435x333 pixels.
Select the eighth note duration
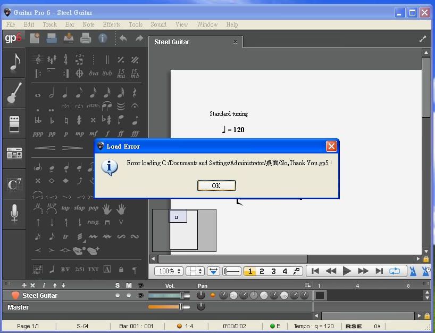(x=79, y=93)
